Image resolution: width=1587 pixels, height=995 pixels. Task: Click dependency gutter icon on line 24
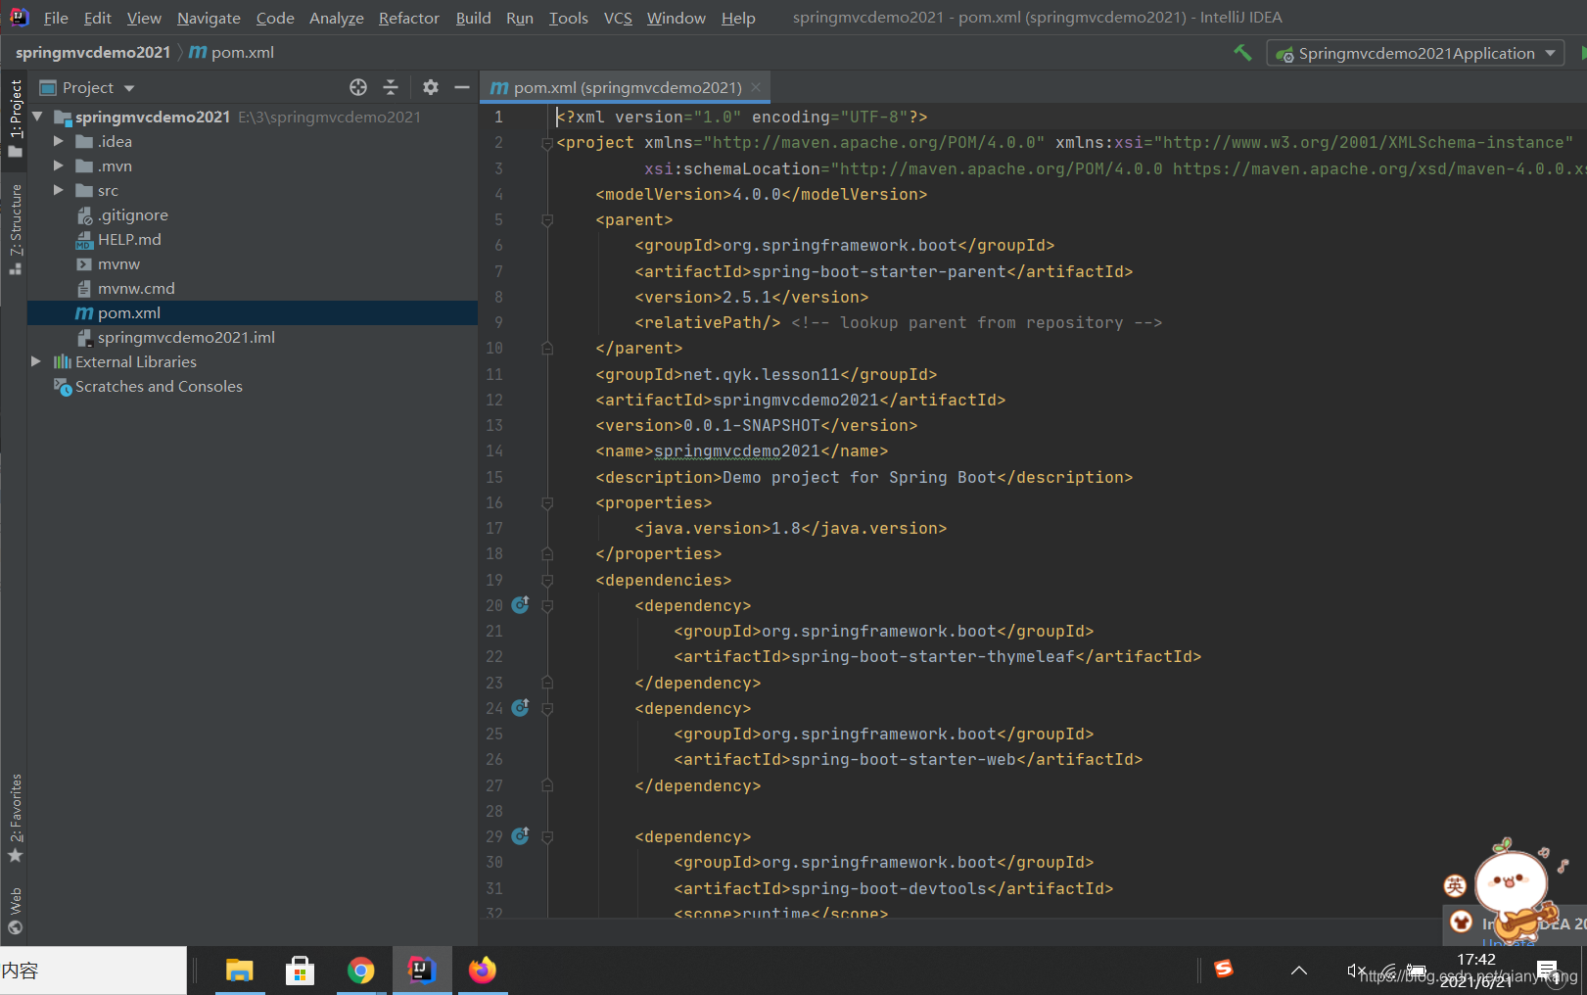521,707
